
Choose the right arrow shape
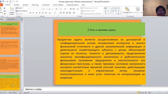pyautogui.click(x=113, y=11)
